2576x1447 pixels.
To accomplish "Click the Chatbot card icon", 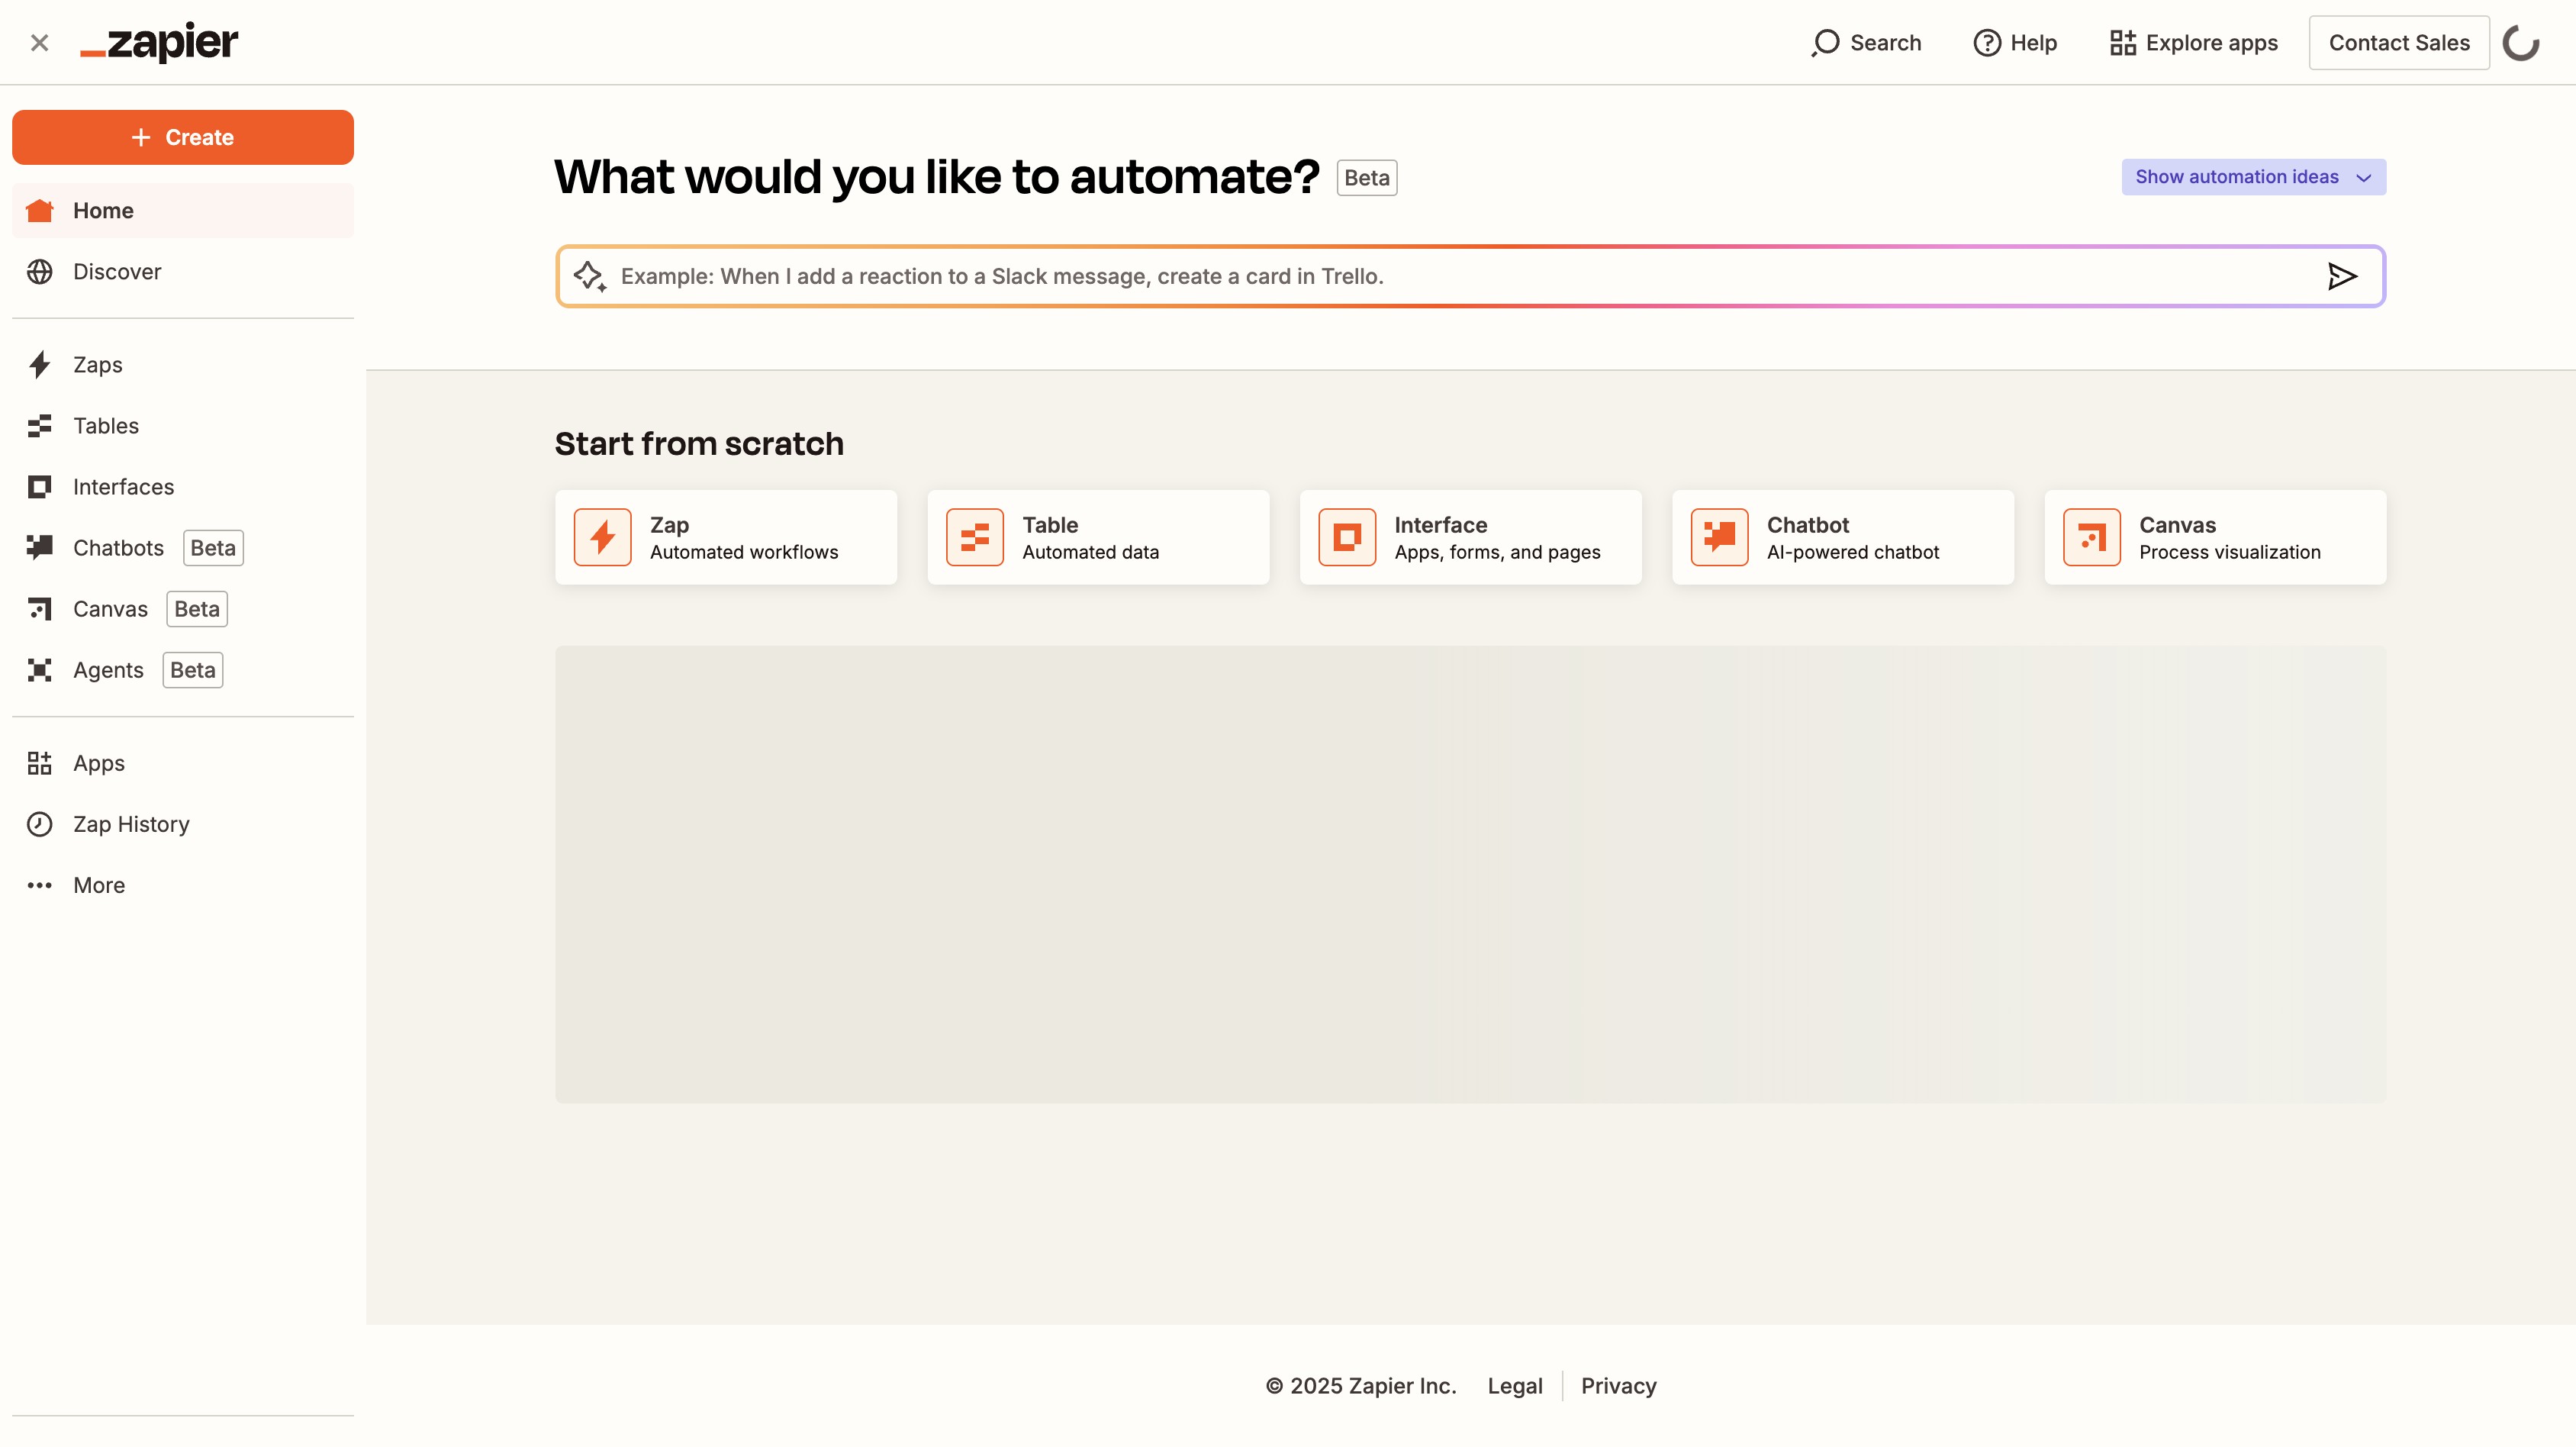I will point(1719,537).
